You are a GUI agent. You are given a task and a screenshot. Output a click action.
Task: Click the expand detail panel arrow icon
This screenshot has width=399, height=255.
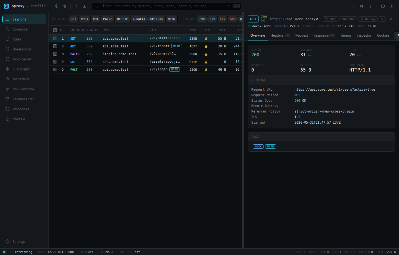pyautogui.click(x=382, y=19)
